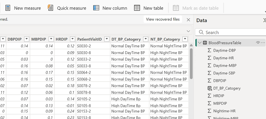Open PatientVisitID column filter dropdown

pyautogui.click(x=107, y=39)
